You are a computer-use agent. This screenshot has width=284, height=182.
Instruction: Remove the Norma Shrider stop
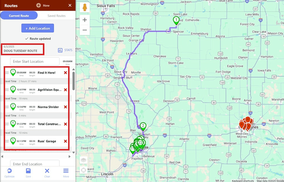point(65,107)
